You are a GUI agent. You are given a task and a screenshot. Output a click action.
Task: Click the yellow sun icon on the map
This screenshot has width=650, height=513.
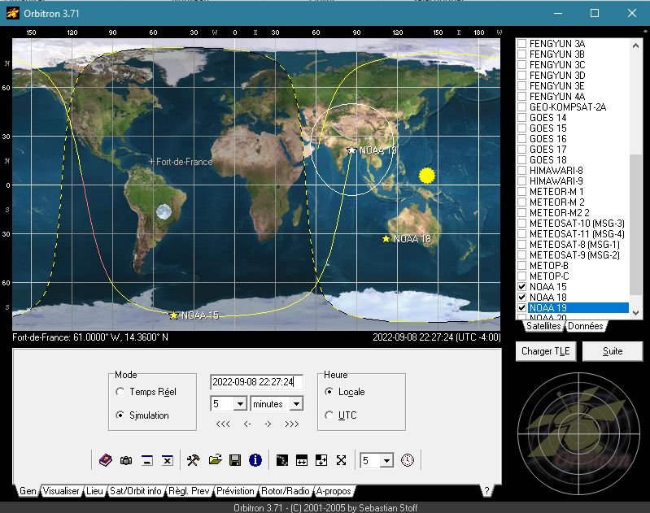click(426, 176)
